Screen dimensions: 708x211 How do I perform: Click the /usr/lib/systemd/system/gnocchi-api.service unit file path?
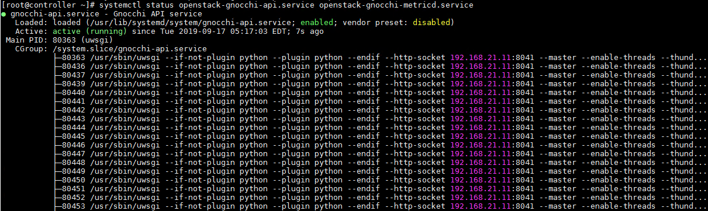click(x=196, y=22)
